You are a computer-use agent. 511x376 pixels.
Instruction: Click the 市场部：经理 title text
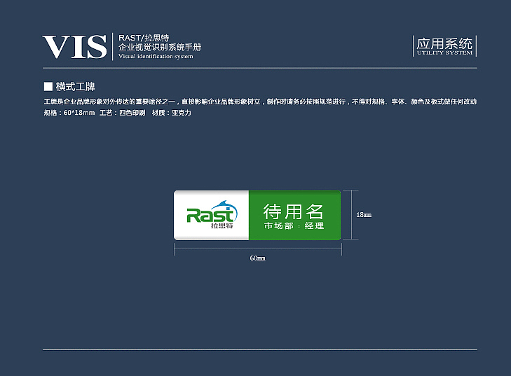coord(294,225)
